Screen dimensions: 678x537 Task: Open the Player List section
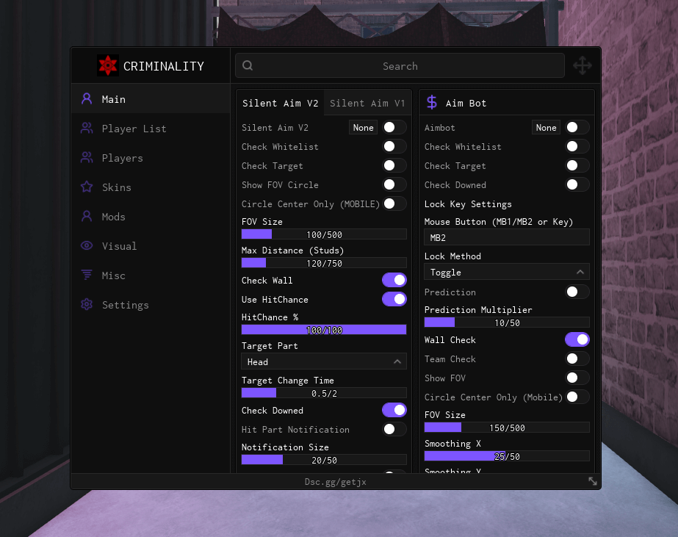(151, 129)
